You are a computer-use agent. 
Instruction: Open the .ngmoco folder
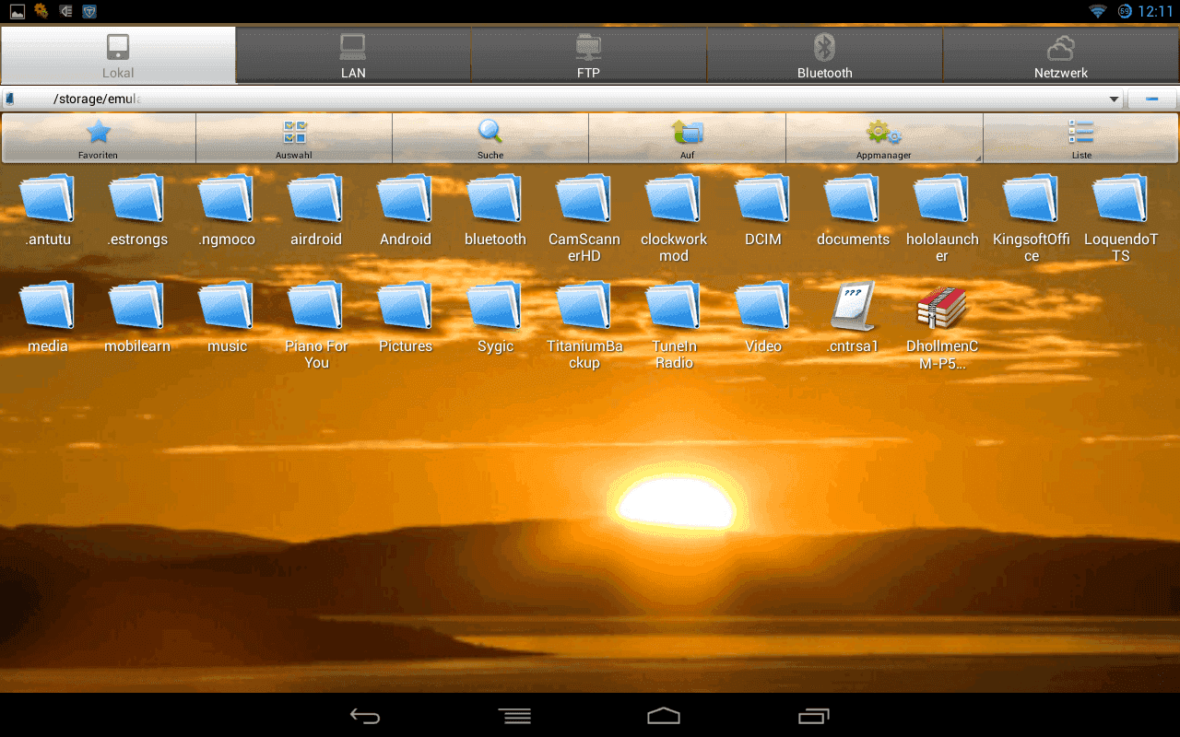pyautogui.click(x=227, y=210)
